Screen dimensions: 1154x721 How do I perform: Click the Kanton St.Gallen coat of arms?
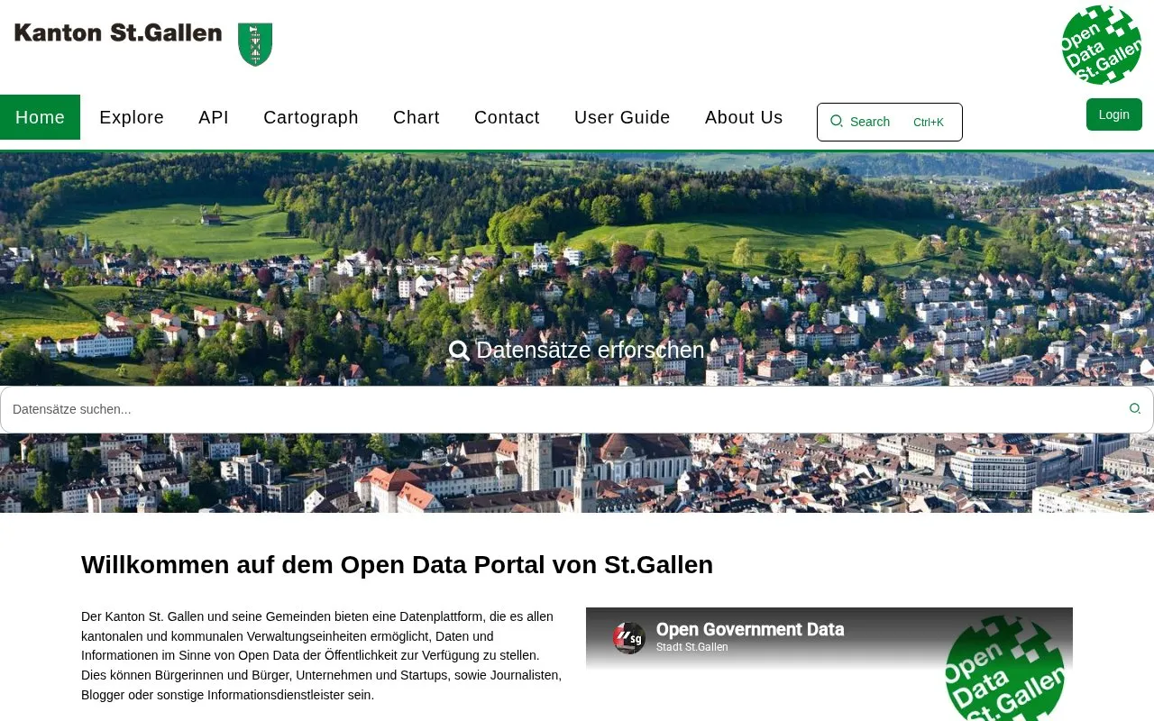(x=255, y=44)
